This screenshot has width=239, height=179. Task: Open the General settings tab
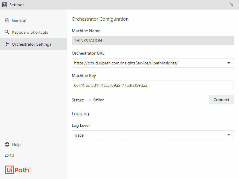coord(19,20)
